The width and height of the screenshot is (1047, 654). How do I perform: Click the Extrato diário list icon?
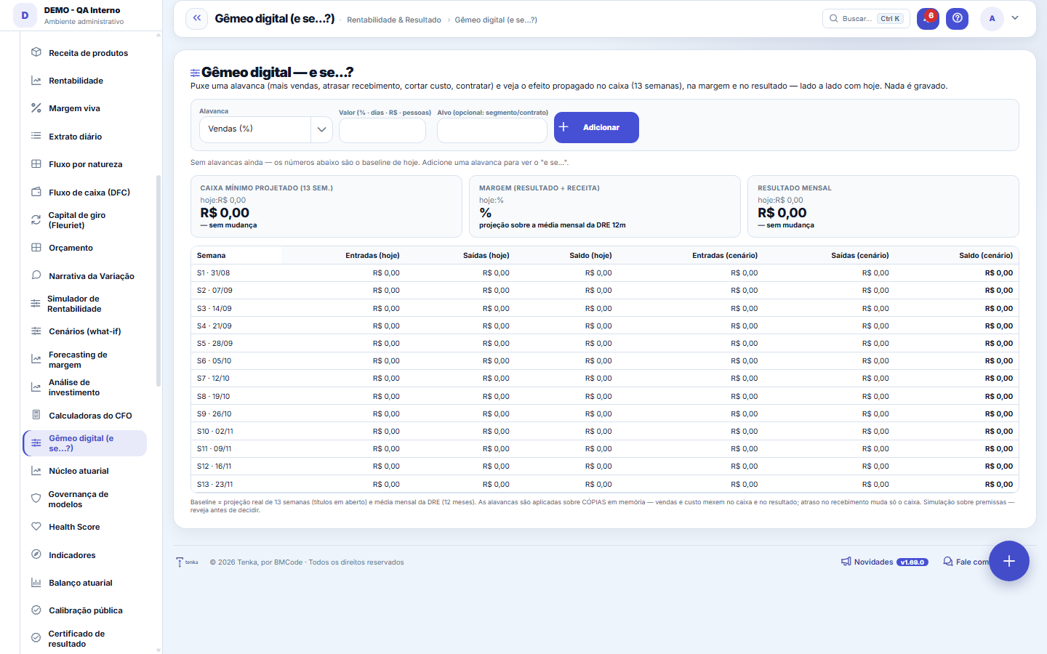(36, 136)
